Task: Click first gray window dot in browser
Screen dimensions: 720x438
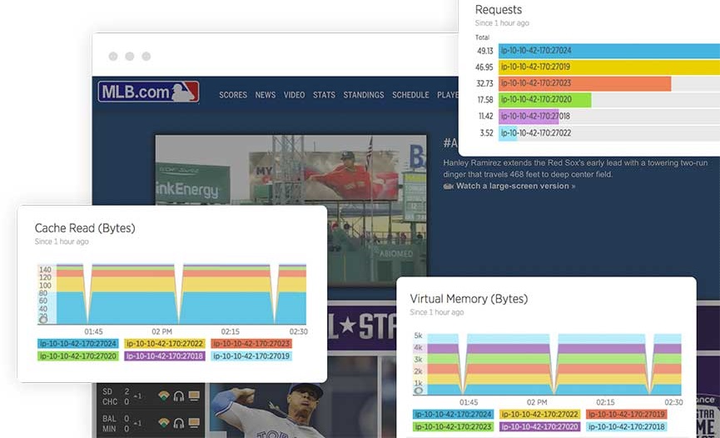Action: point(113,56)
